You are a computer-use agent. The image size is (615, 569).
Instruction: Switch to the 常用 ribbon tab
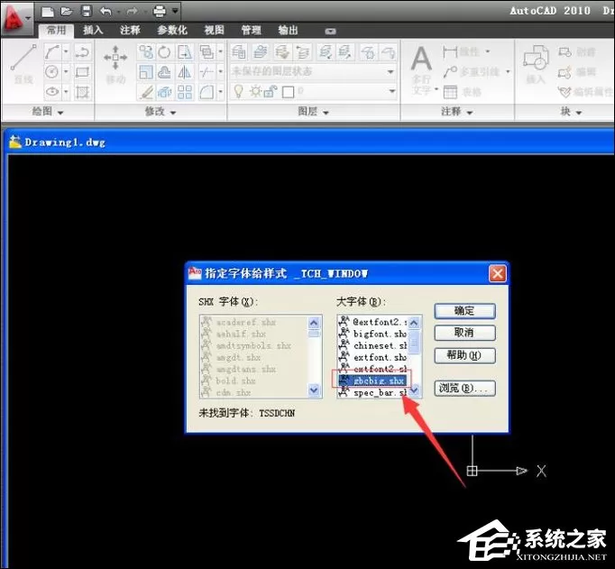tap(56, 30)
